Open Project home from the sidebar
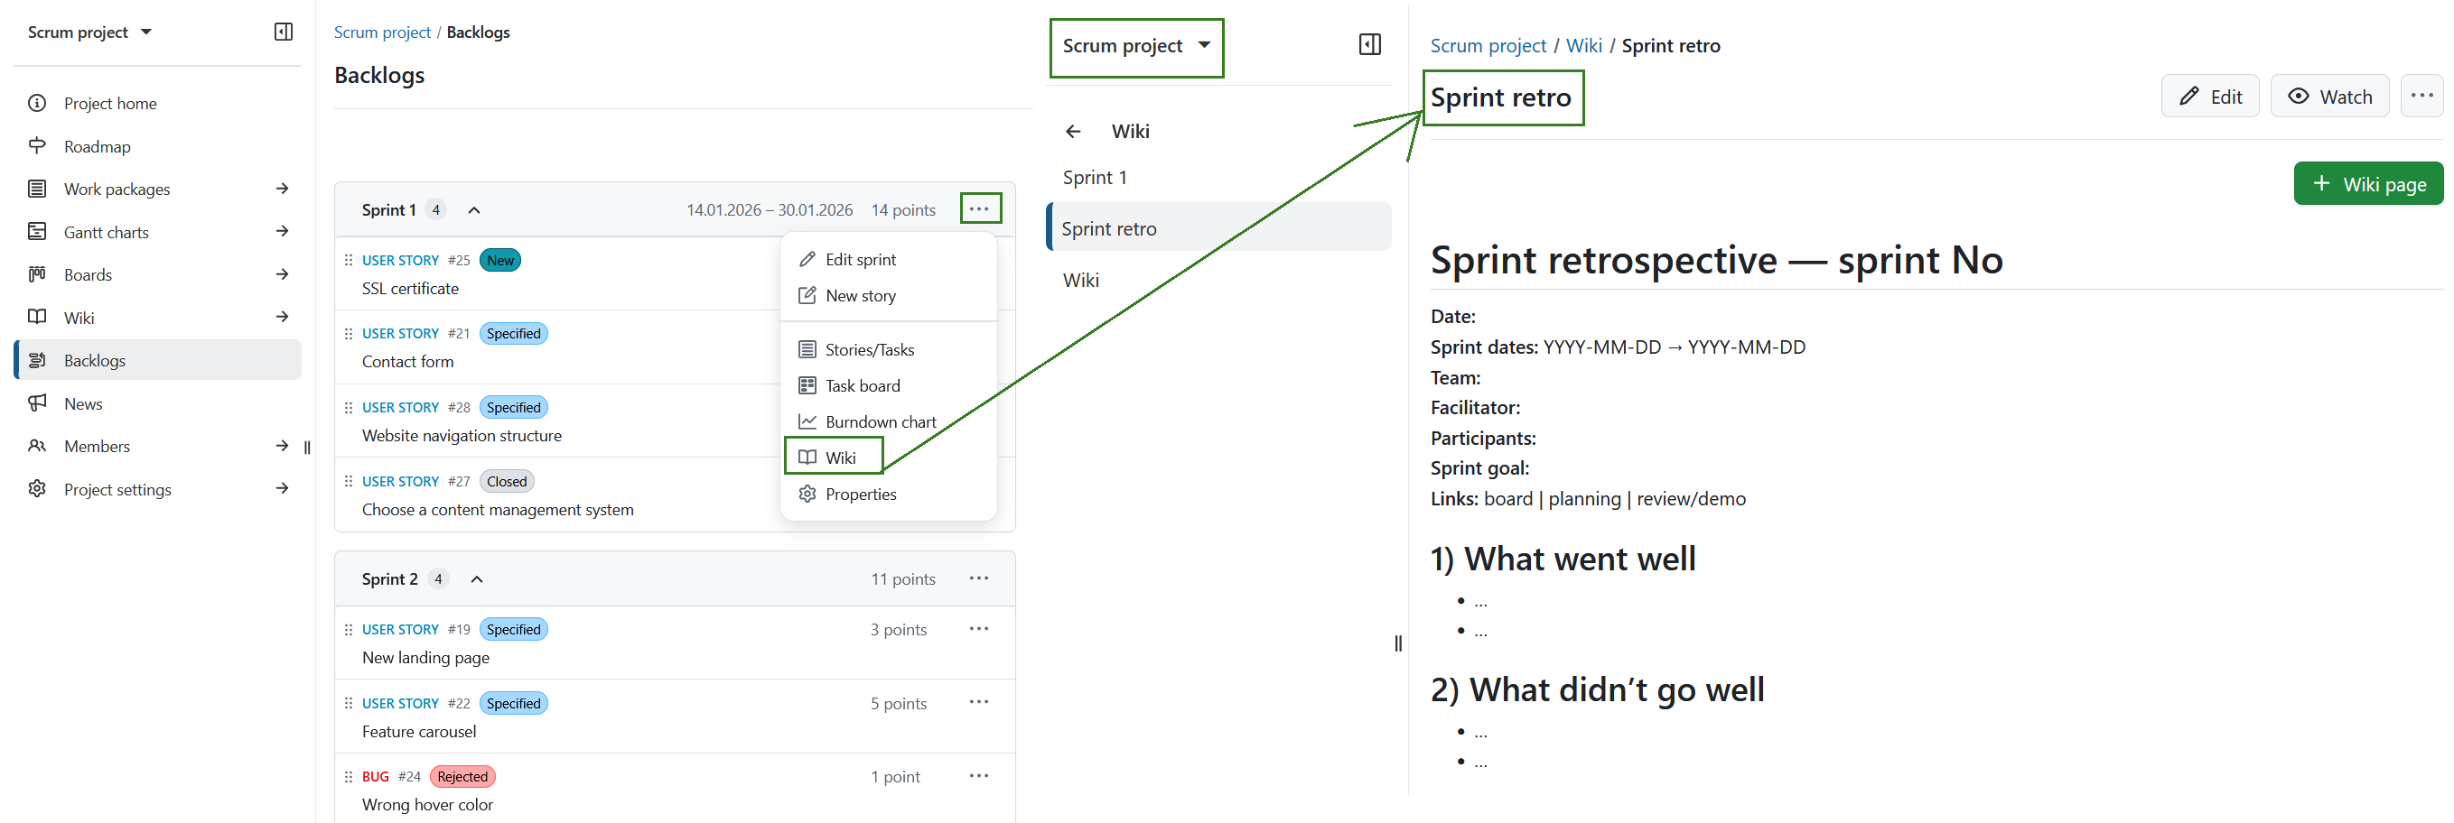 (109, 103)
